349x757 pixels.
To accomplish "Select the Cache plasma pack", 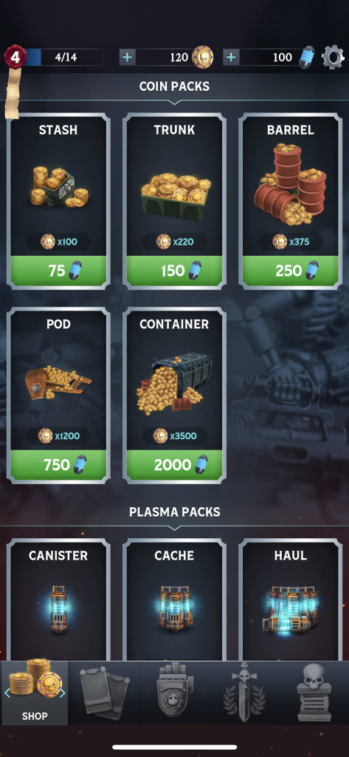I will coord(174,600).
